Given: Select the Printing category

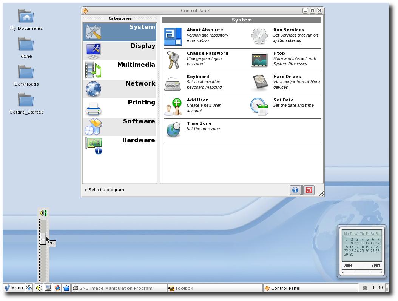Looking at the screenshot, I should (120, 108).
